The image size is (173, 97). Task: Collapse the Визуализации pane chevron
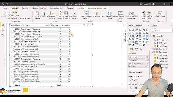(x=148, y=25)
